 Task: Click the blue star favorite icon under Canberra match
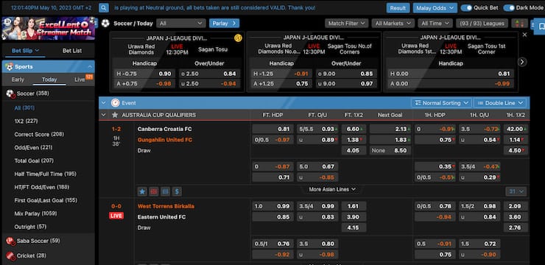pyautogui.click(x=142, y=191)
